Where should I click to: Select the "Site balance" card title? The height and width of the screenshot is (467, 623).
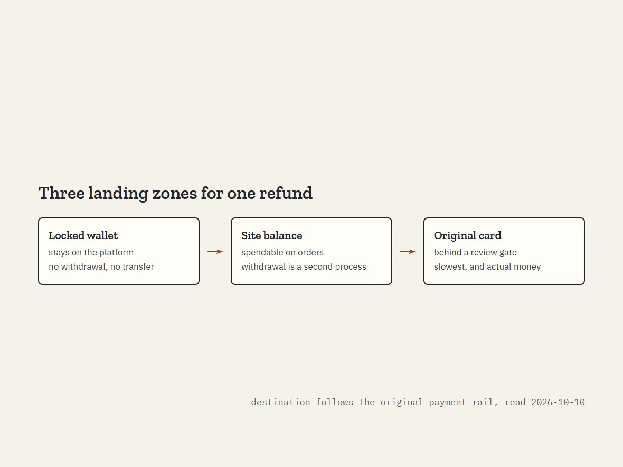tap(271, 235)
